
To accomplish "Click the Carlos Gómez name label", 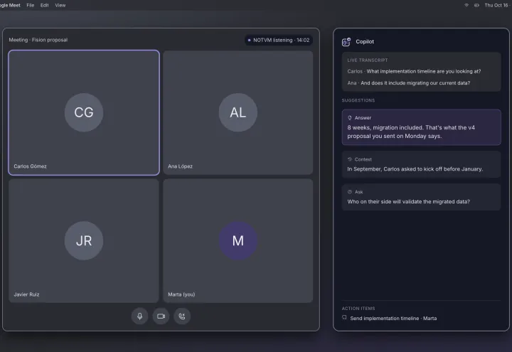I will click(30, 166).
